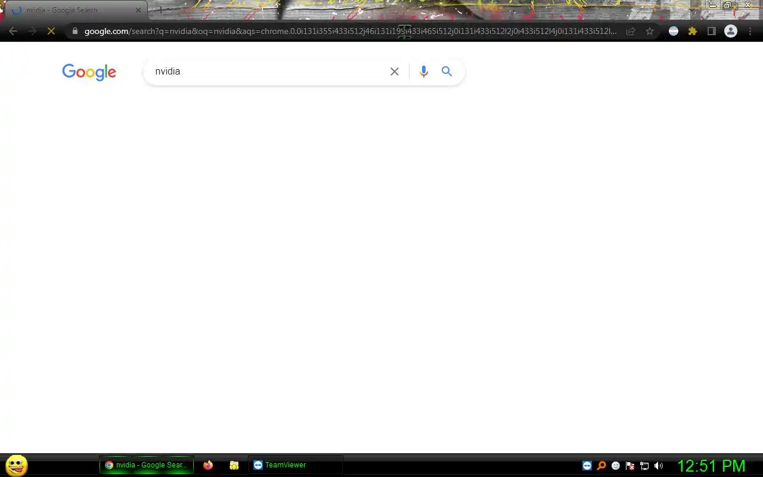Click the 12:51 PM clock
Image resolution: width=763 pixels, height=477 pixels.
pos(711,466)
